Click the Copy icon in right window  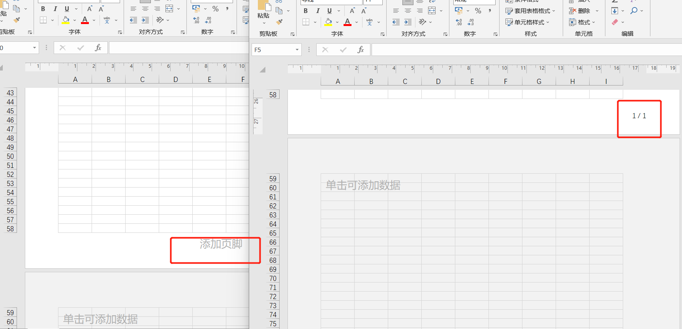279,11
